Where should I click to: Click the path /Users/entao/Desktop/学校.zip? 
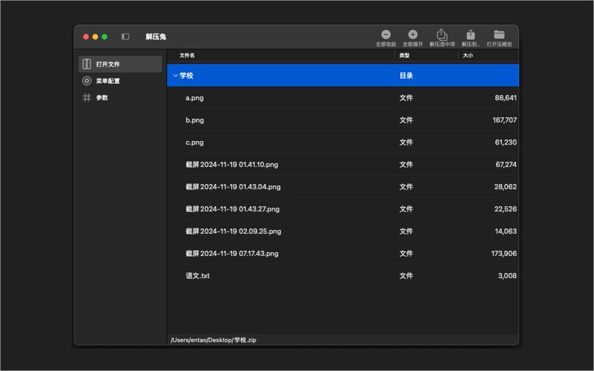click(x=213, y=340)
